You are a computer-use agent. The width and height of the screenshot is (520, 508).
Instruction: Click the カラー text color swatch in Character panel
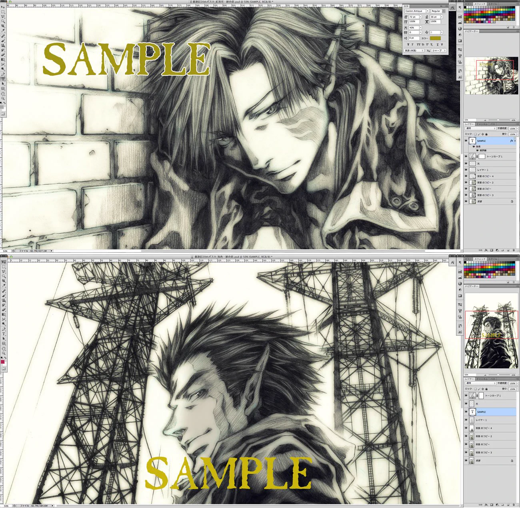[x=435, y=38]
